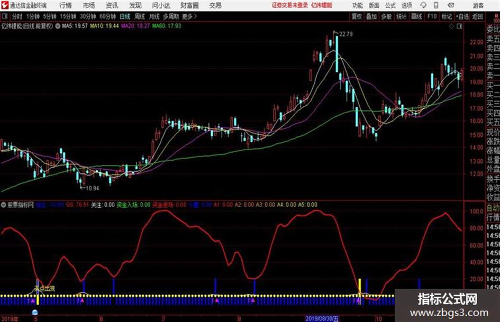The width and height of the screenshot is (500, 322).
Task: Select the 周线 weekly period
Action: [x=140, y=16]
